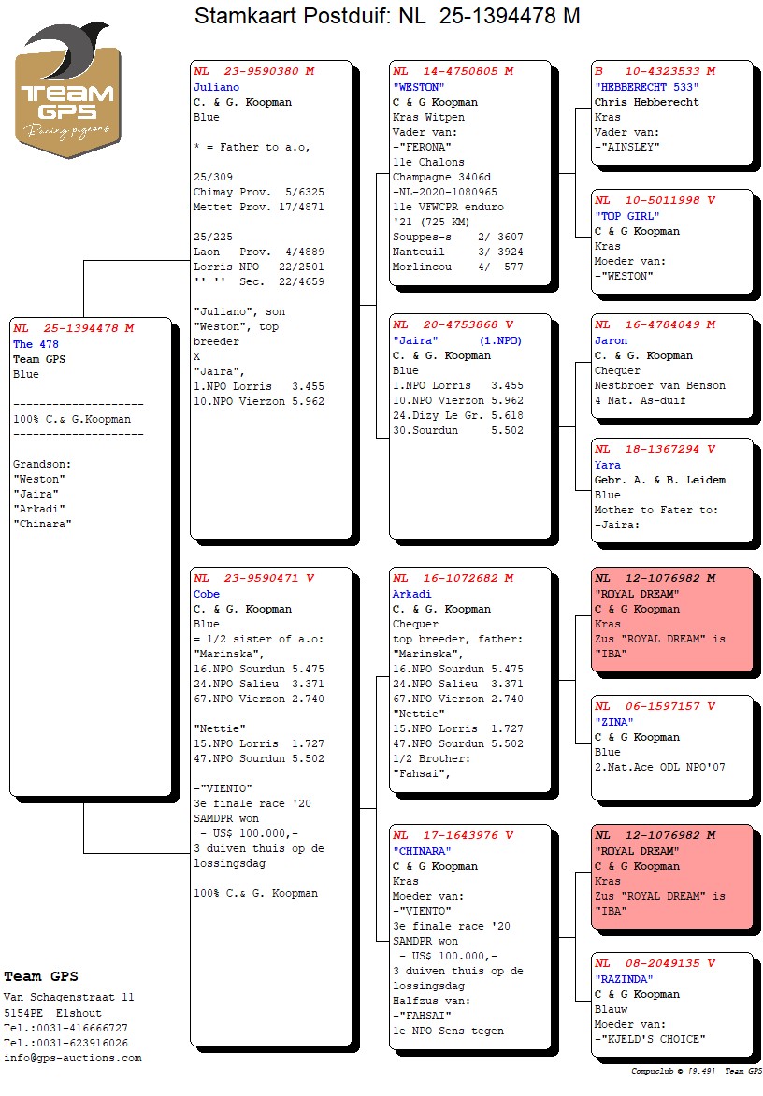This screenshot has height=1096, width=763.
Task: Click the Team GPS racing pigeons logo
Action: tap(67, 91)
